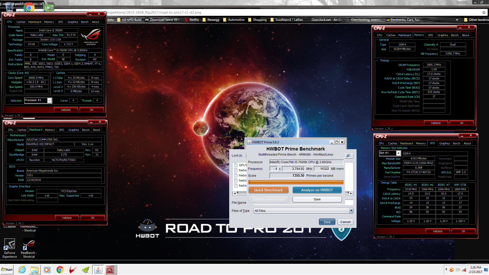The height and width of the screenshot is (275, 489).
Task: Select the Java HWBOT Prime taskbar icon
Action: click(x=98, y=270)
